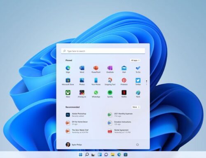Open the Your Phone app

click(x=96, y=82)
